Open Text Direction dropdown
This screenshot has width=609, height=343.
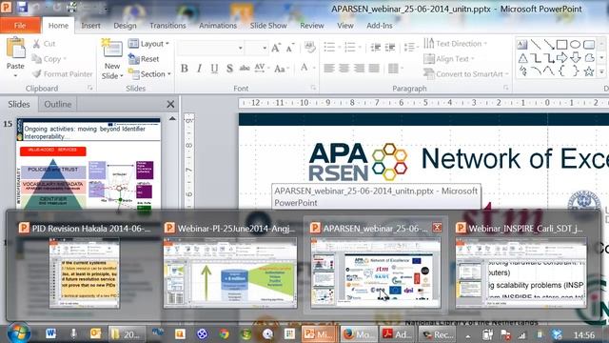tap(456, 44)
